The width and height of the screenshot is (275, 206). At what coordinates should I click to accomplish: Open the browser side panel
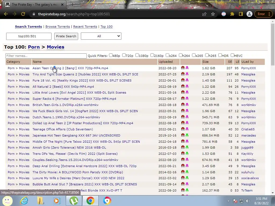click(x=241, y=14)
